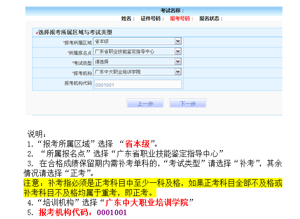Image resolution: width=300 pixels, height=219 pixels.
Task: Click the red 报考号码 label
Action: 182,19
